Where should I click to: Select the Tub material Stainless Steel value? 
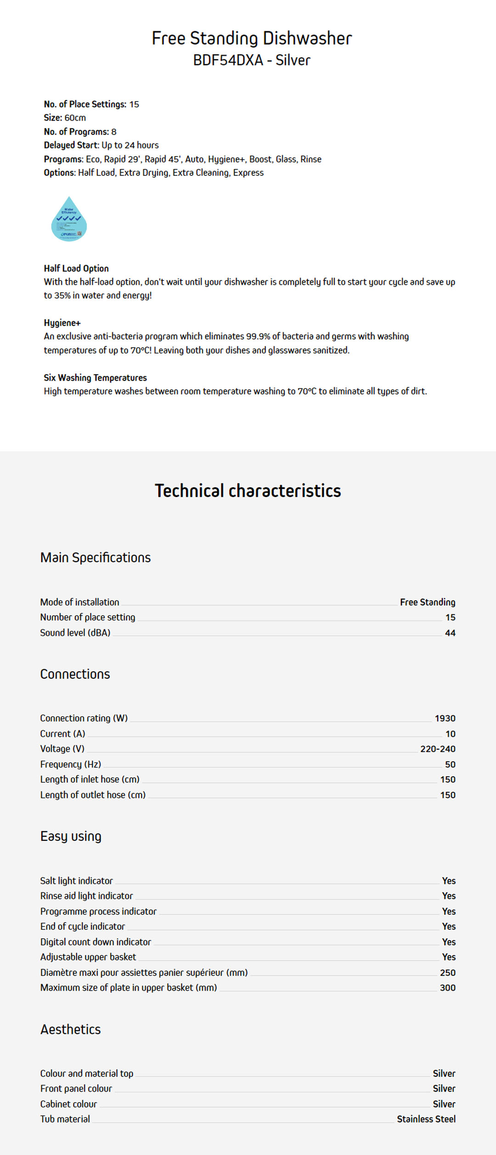pyautogui.click(x=426, y=1119)
